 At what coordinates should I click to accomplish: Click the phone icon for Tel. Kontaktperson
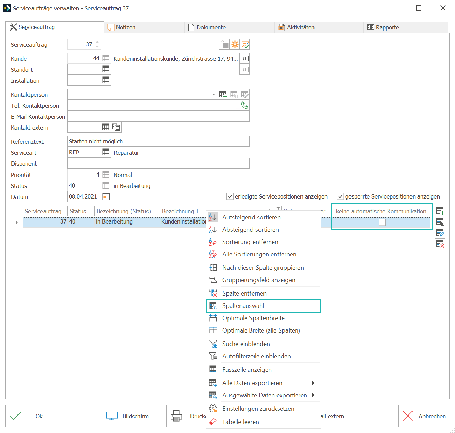tap(245, 105)
